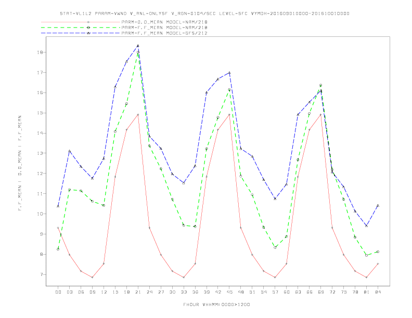
Task: Click blue GFS triangle marker at hour 57
Action: (275, 198)
